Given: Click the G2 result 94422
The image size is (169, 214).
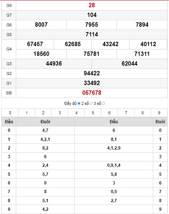Looking at the screenshot, I should (92, 73).
